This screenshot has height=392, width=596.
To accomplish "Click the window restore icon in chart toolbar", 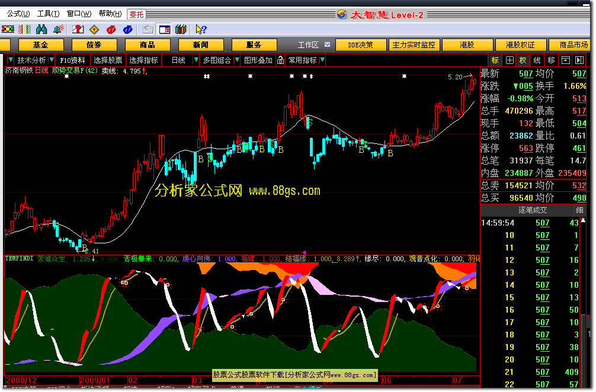I will [x=566, y=60].
